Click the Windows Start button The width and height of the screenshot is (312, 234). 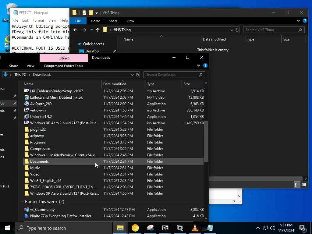pos(7,228)
